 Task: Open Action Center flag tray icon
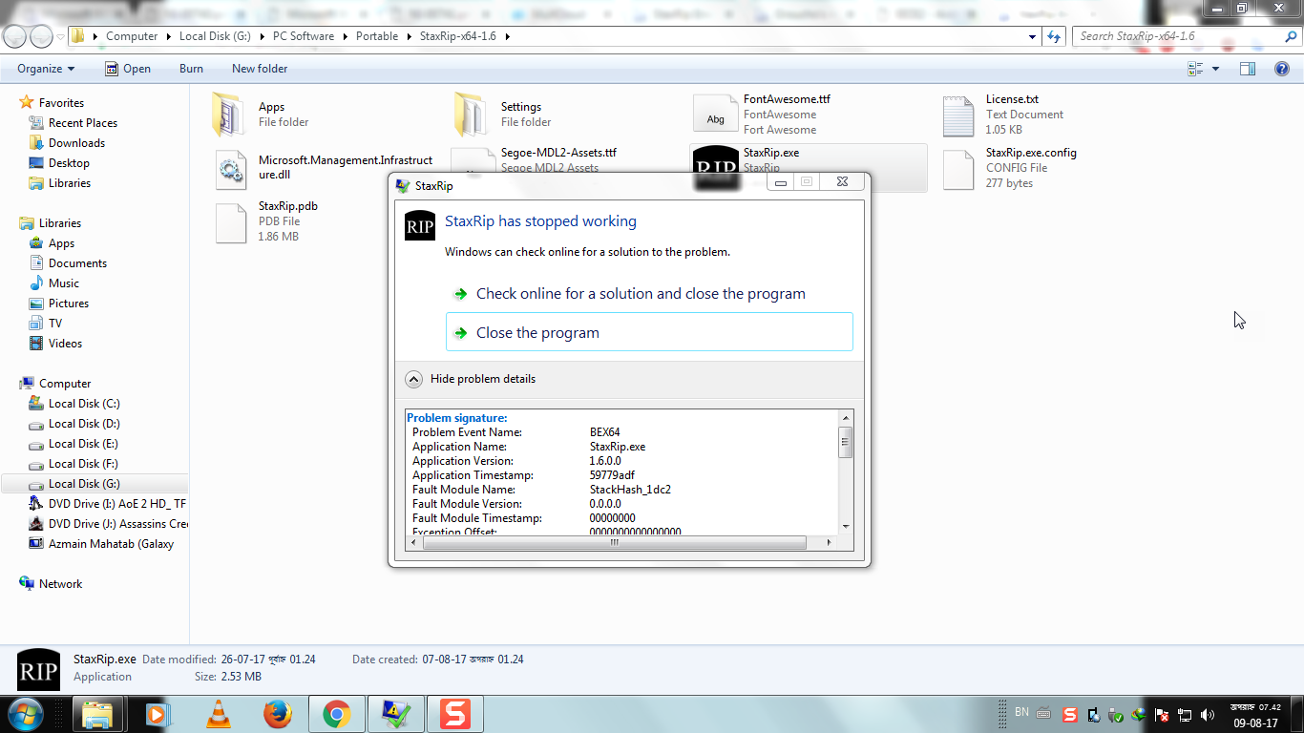click(1163, 714)
